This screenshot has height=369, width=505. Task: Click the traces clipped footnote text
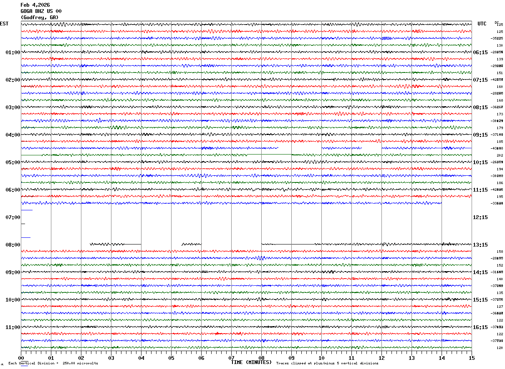tap(327, 364)
